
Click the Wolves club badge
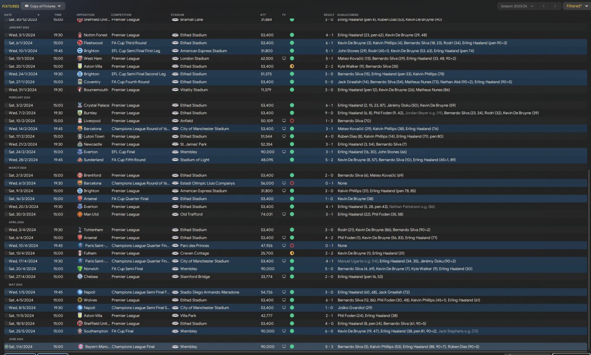click(80, 300)
